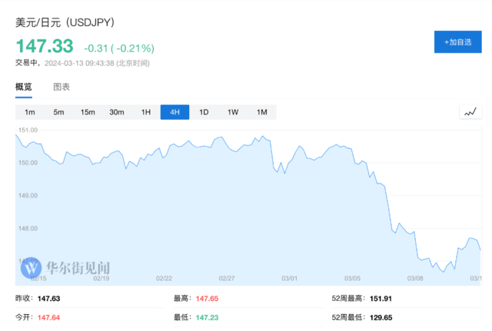Choose the 15m interval

point(88,113)
